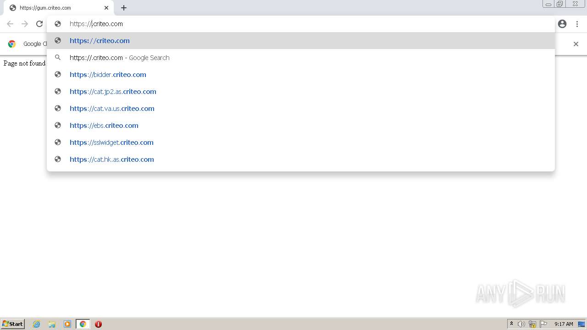587x330 pixels.
Task: Click the Google Chrome logo in infobar
Action: (x=12, y=44)
